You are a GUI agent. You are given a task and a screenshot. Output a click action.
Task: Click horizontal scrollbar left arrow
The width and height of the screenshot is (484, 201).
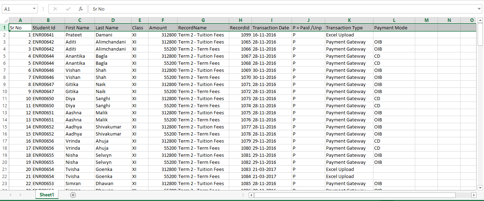point(251,195)
